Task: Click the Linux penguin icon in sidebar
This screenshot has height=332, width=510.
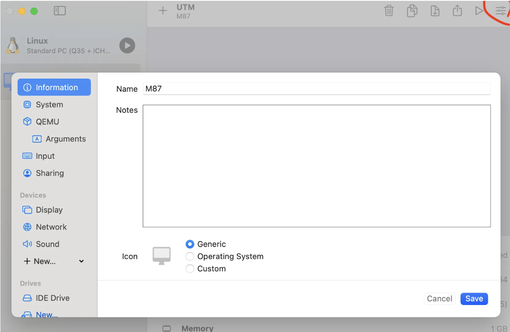Action: pyautogui.click(x=13, y=46)
